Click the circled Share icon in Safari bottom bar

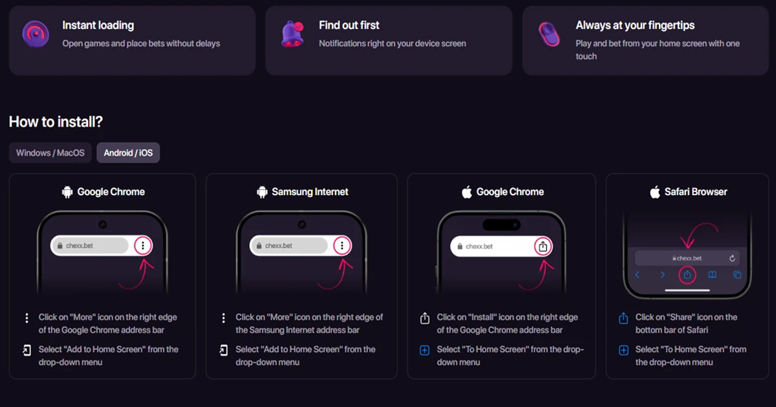tap(687, 275)
